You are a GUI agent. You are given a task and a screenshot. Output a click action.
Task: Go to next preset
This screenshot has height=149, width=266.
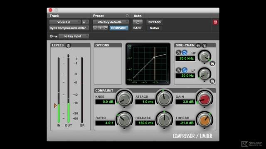click(x=100, y=28)
